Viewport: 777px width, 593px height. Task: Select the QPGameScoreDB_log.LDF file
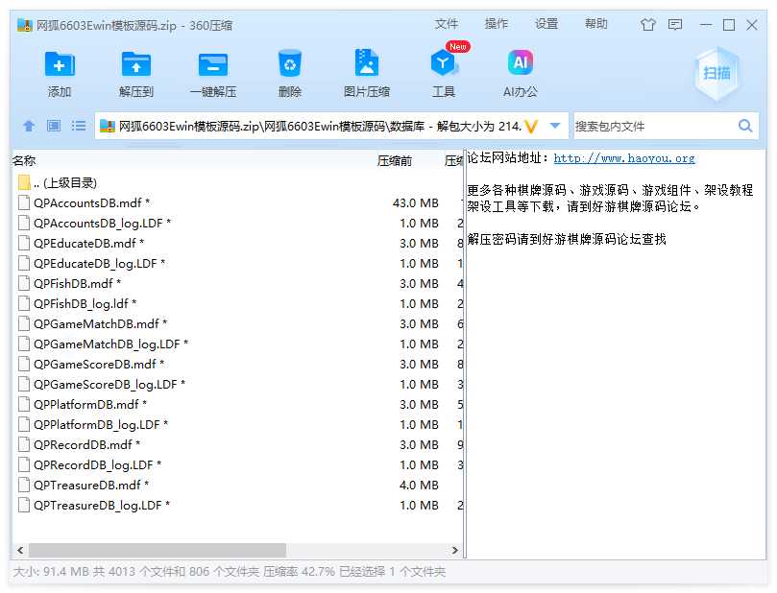click(237, 384)
